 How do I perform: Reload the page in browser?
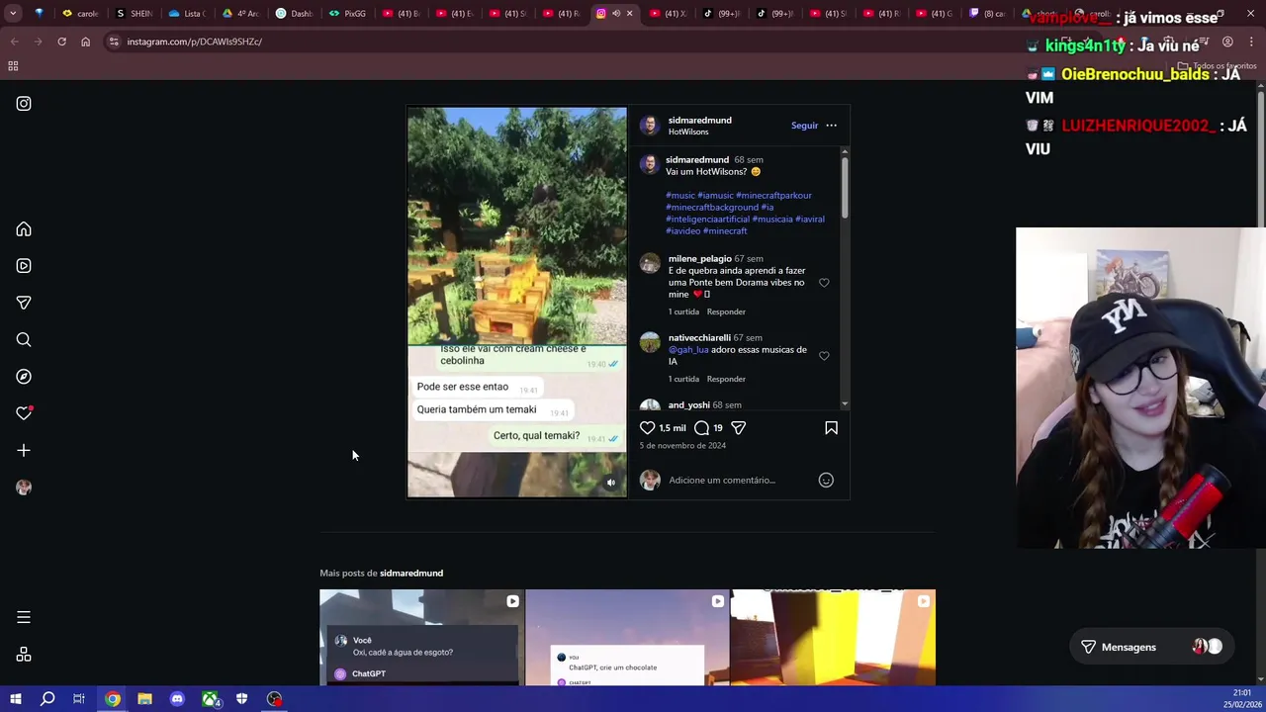[61, 42]
